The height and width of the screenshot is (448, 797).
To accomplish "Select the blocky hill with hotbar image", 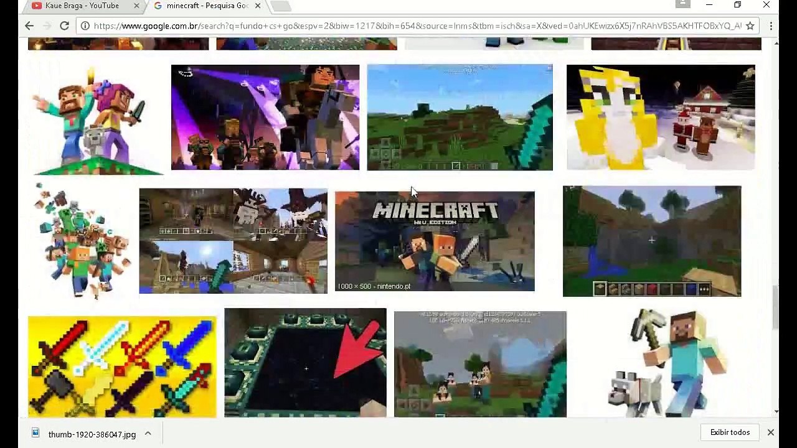I will coord(652,241).
